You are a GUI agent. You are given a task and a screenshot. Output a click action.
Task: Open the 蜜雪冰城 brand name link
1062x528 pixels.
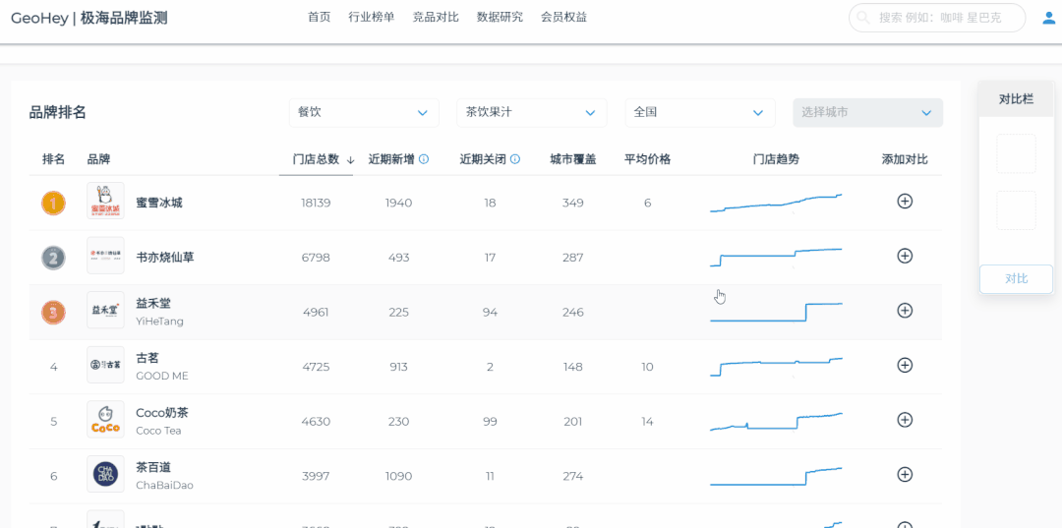tap(159, 203)
